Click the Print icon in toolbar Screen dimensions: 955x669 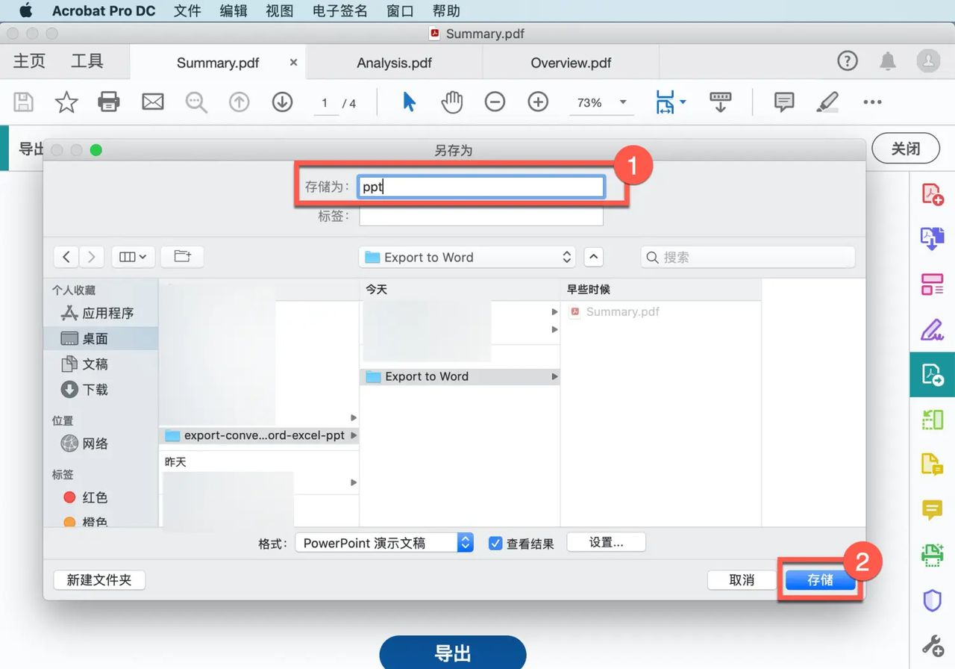click(109, 102)
